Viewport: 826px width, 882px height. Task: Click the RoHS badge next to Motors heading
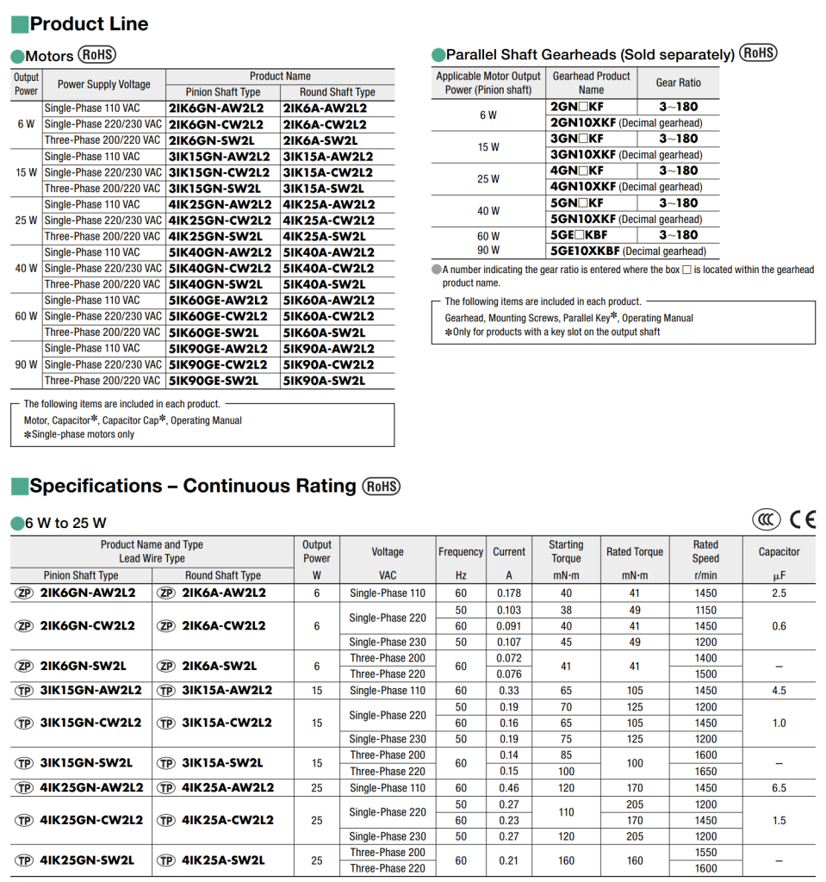point(96,54)
